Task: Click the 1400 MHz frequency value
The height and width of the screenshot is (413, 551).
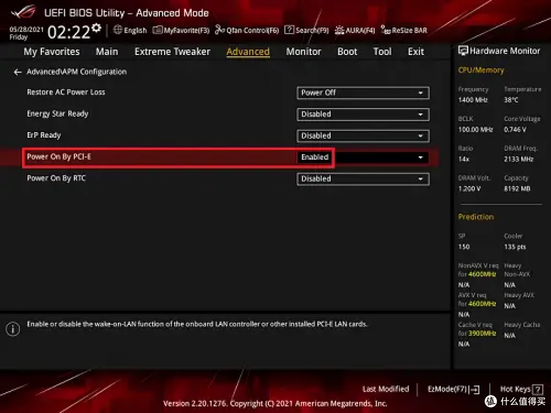Action: click(472, 100)
